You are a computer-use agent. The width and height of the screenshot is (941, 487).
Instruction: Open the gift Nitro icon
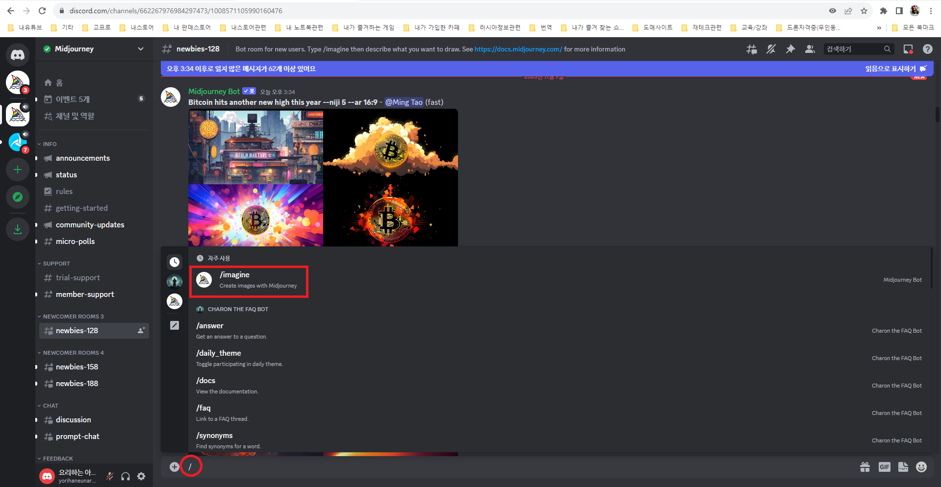865,467
